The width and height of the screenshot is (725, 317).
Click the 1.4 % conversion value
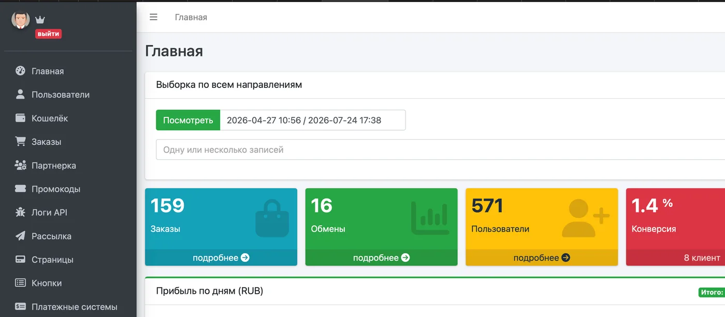point(652,205)
